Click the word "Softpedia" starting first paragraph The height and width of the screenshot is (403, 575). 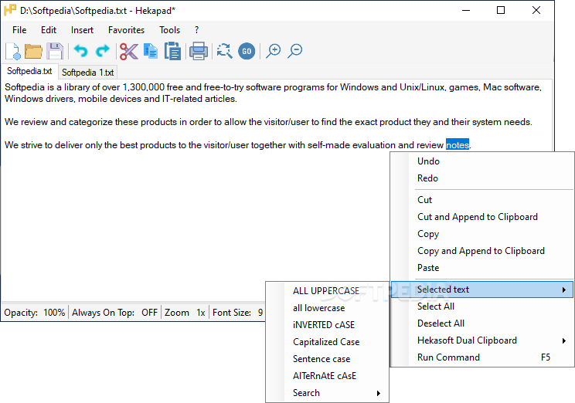click(24, 87)
